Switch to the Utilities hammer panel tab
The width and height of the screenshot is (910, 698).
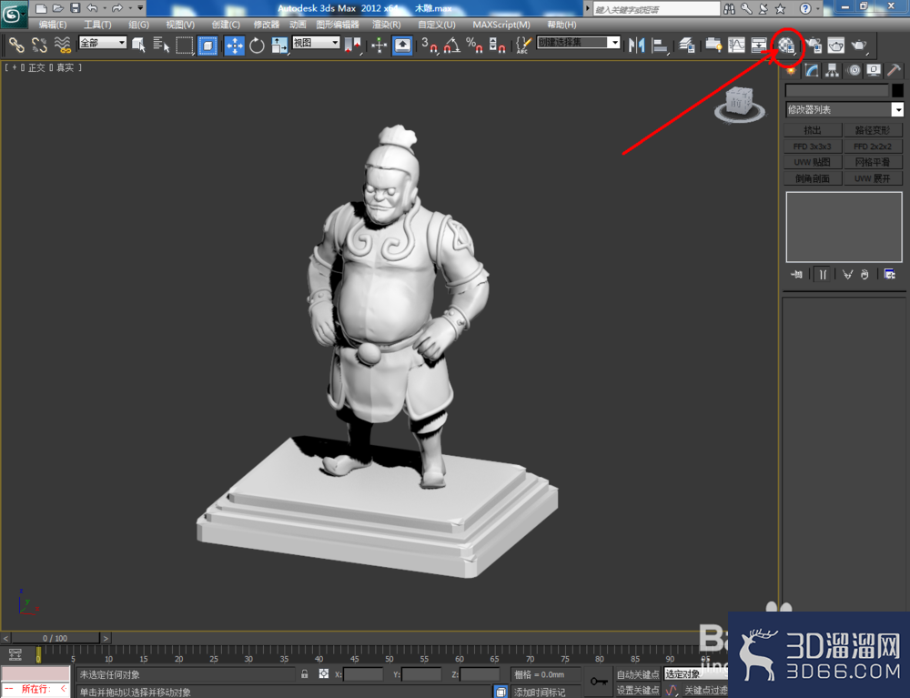895,70
